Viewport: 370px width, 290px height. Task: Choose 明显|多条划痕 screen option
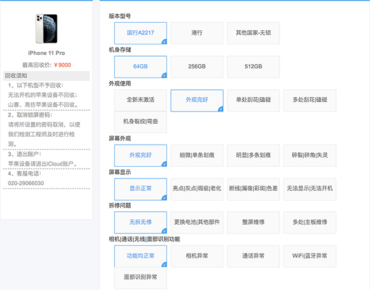click(253, 156)
